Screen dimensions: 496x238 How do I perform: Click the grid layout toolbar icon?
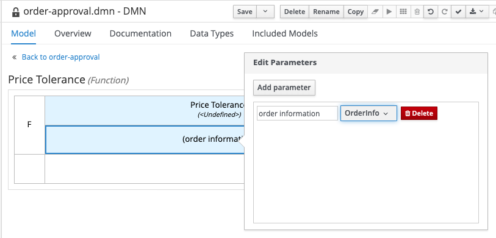coord(403,12)
